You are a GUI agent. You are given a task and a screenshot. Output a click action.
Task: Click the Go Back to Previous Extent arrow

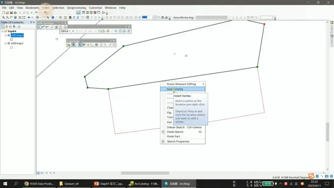29,18
